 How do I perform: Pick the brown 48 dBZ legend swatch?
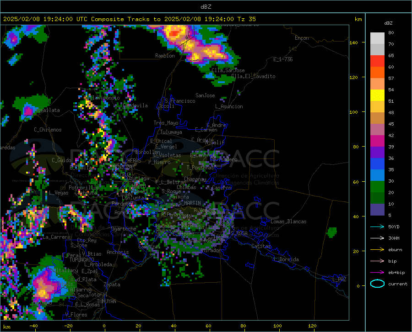[377, 118]
